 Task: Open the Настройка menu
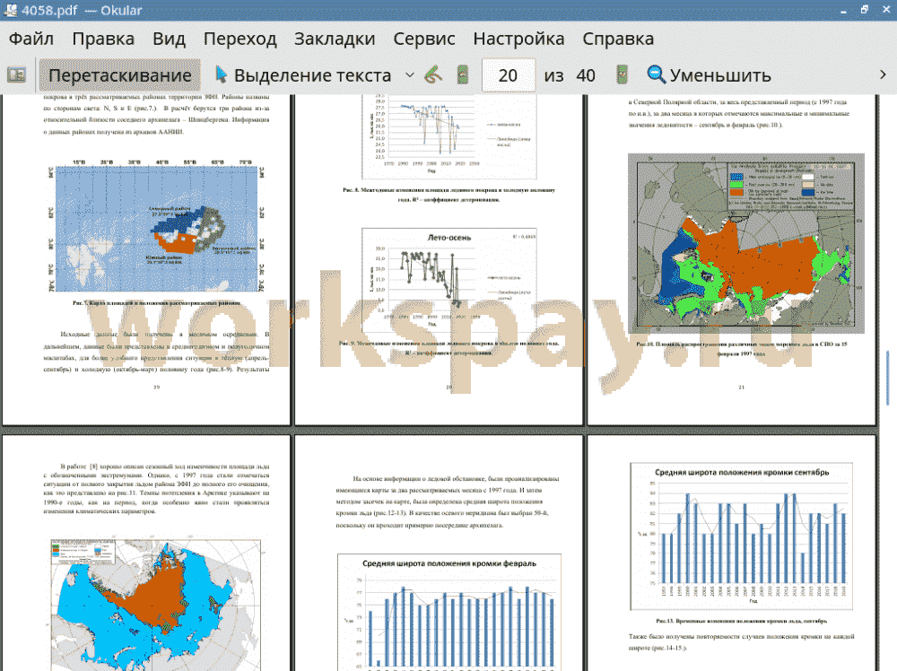coord(518,39)
